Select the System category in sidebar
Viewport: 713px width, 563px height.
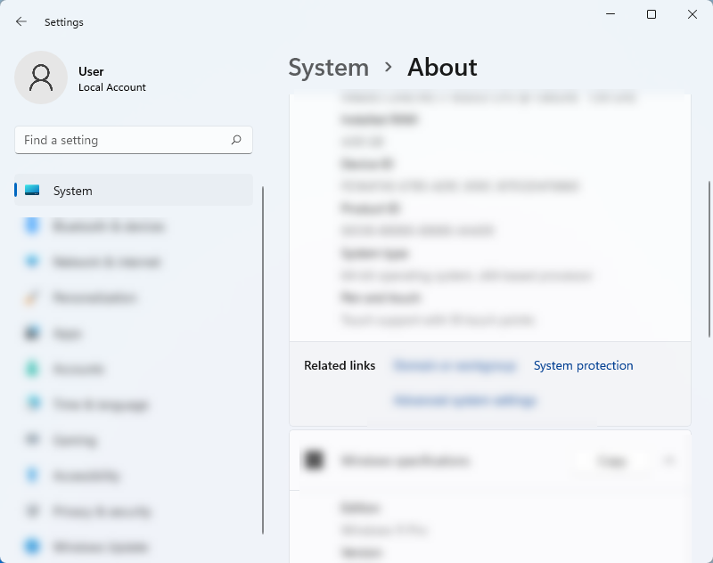134,191
